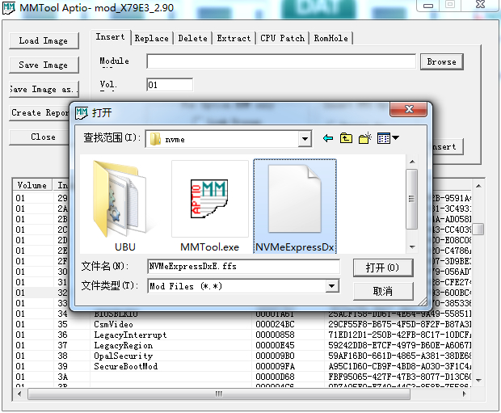Viewport: 501px width, 413px height.
Task: Click the MM icon in dialog title
Action: 82,112
